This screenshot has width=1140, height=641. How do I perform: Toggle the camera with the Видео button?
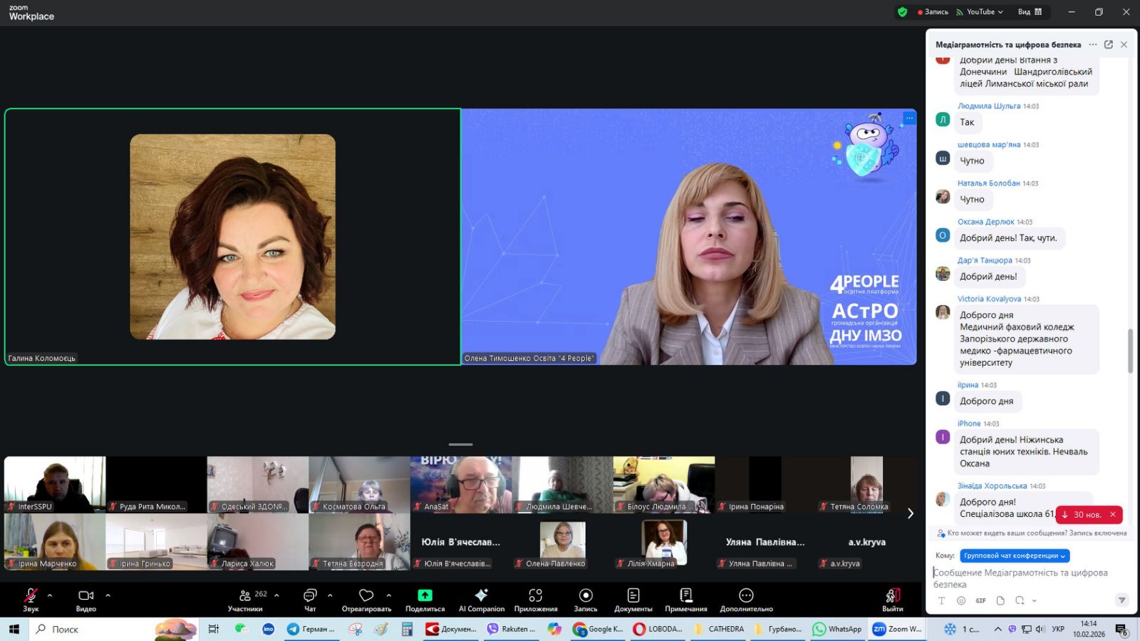pyautogui.click(x=85, y=599)
